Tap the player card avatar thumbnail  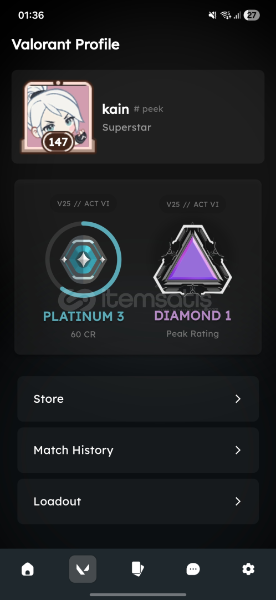(x=58, y=117)
